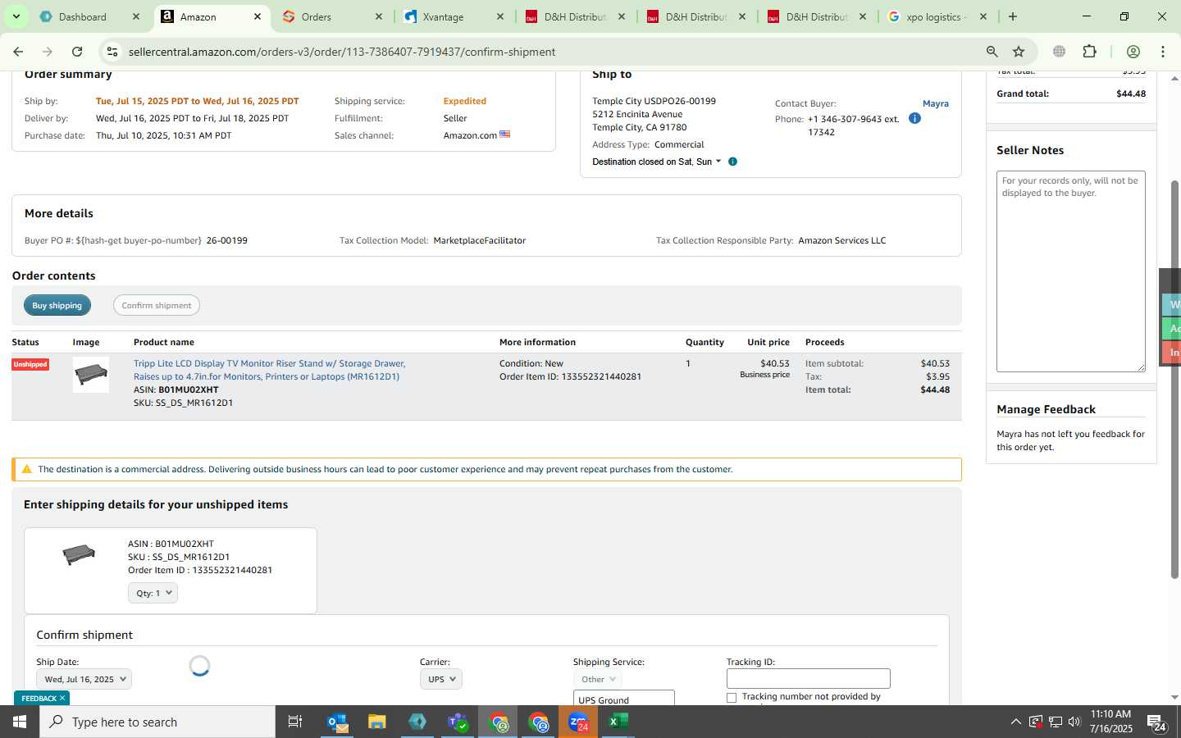Screen dimensions: 1181x738
Task: Click the phone info icon beside ext.
Action: tap(914, 118)
